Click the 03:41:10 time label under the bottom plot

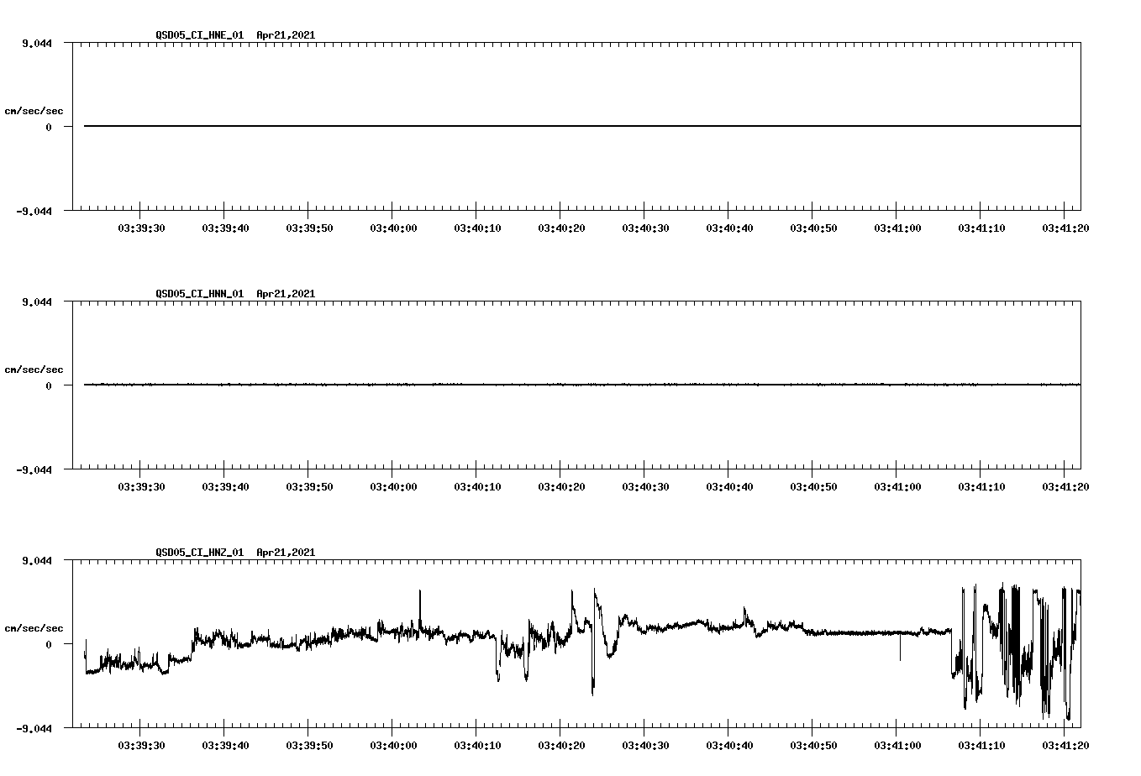981,744
